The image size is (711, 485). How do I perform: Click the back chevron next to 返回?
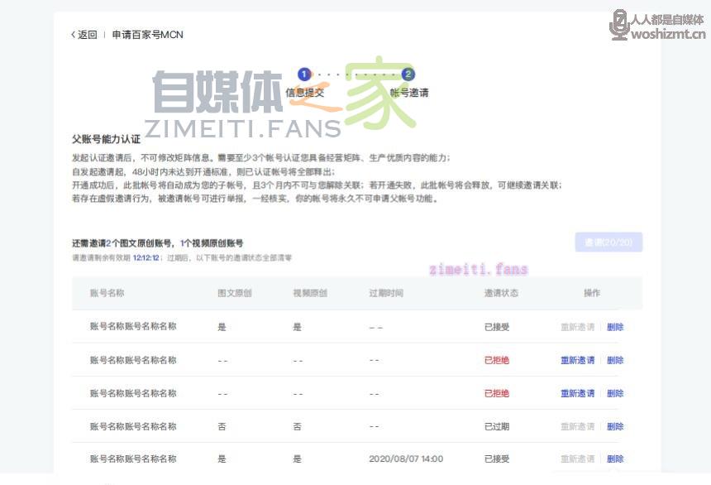coord(73,35)
